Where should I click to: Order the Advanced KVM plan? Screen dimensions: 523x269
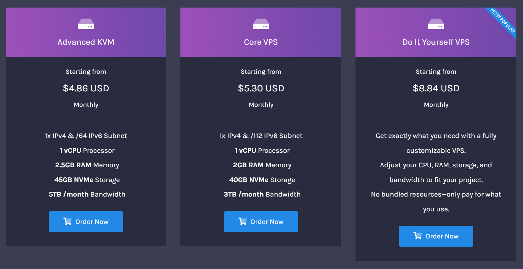[86, 222]
